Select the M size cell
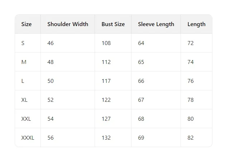The height and width of the screenshot is (155, 235). 24,62
